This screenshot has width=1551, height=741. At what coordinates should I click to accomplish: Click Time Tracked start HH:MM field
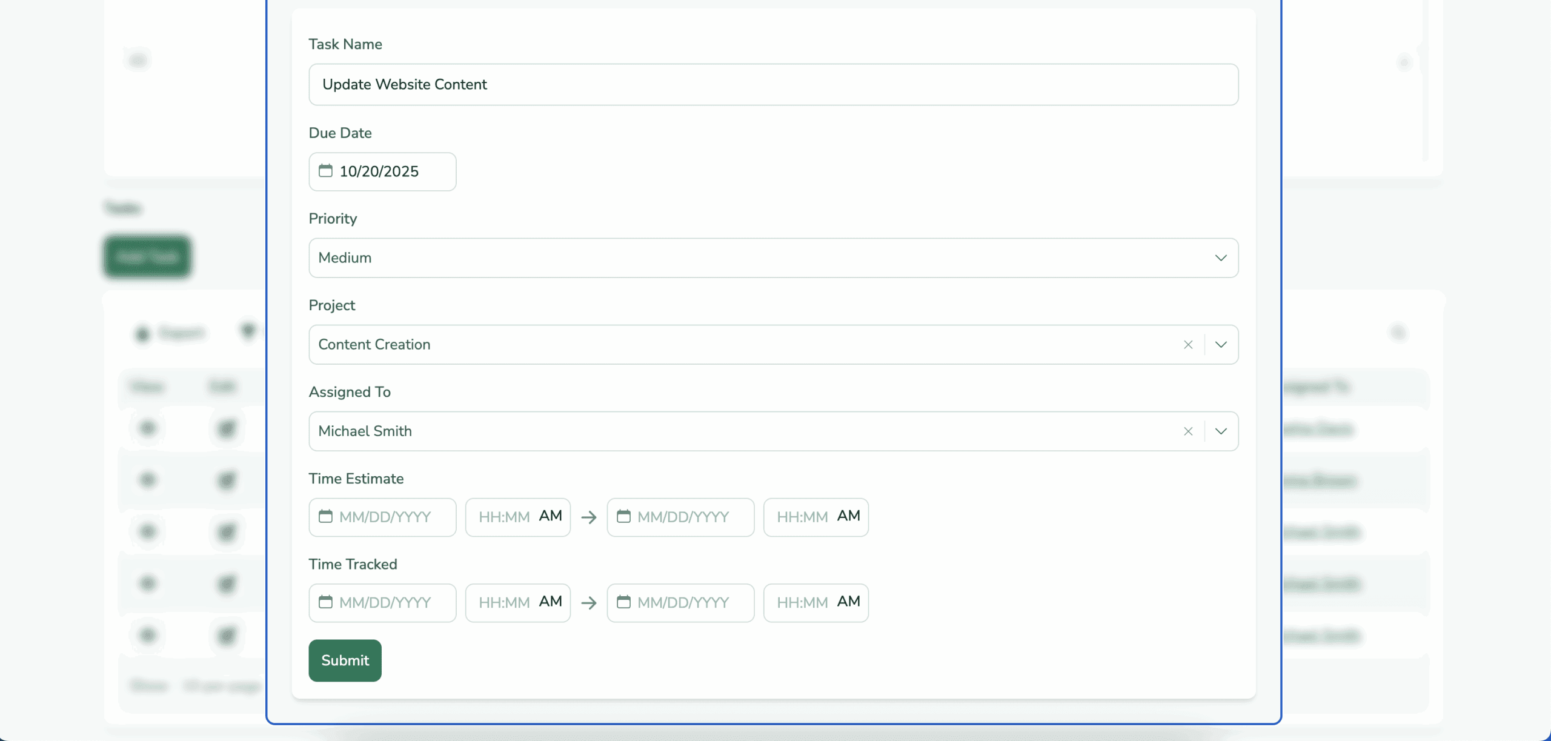pos(504,602)
